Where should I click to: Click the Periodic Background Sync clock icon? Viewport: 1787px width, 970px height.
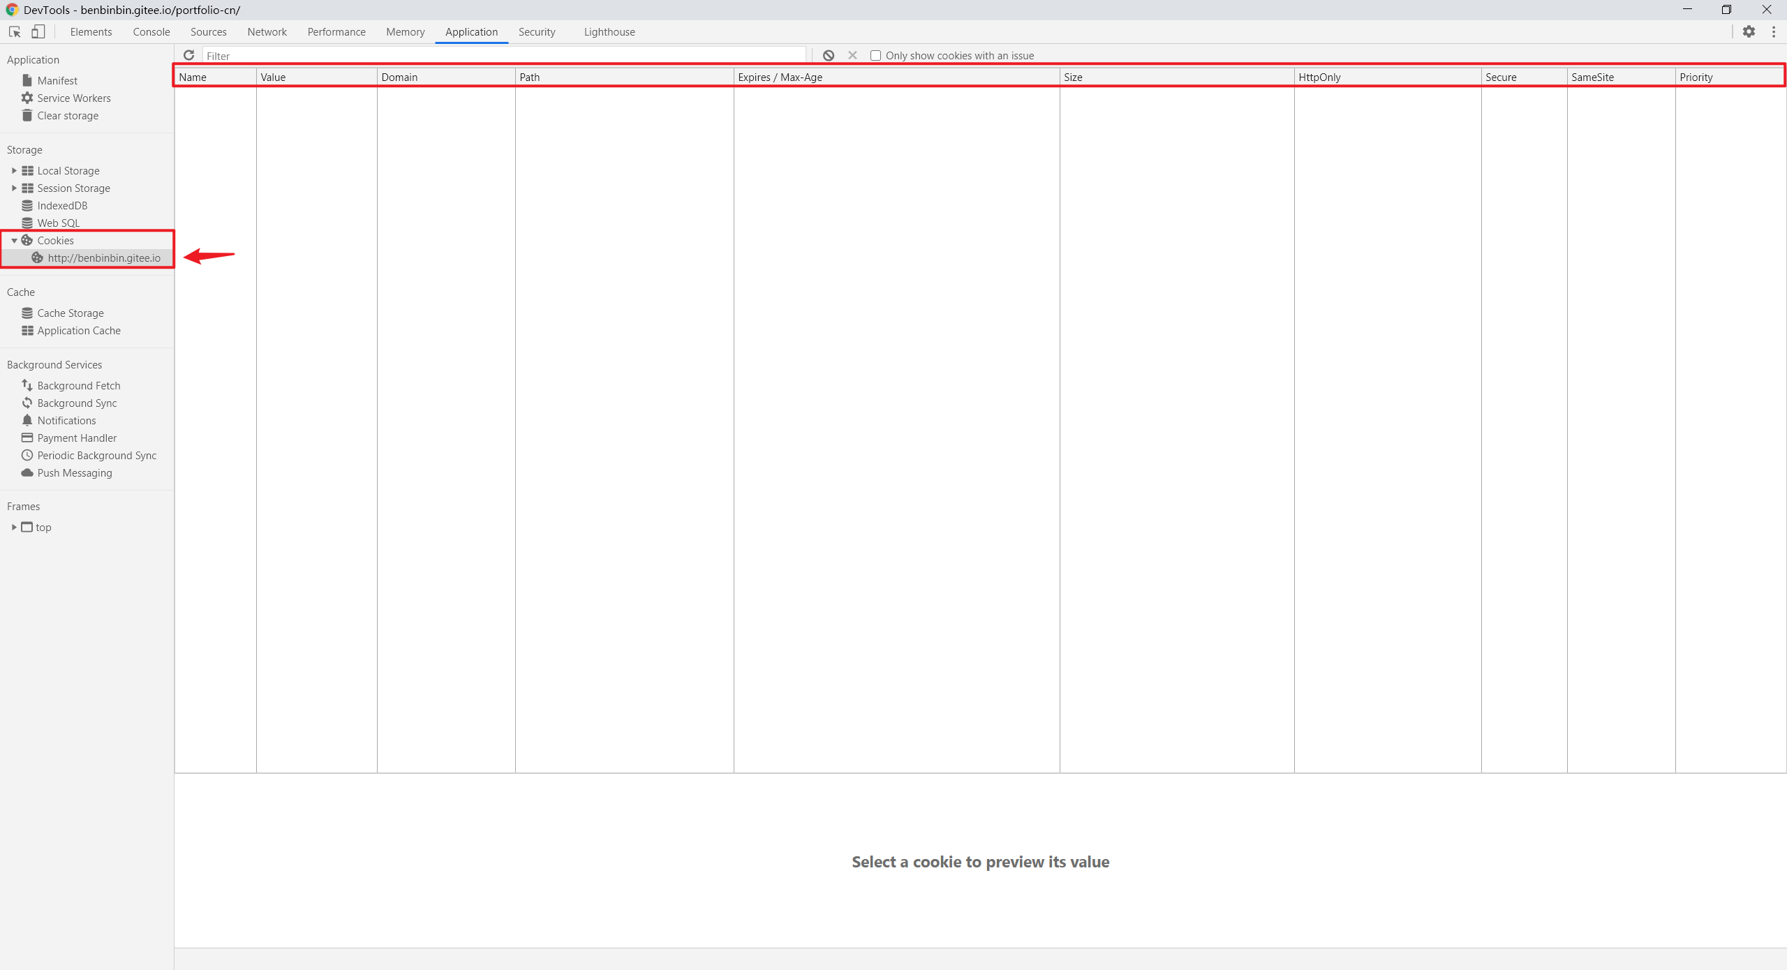(x=27, y=455)
